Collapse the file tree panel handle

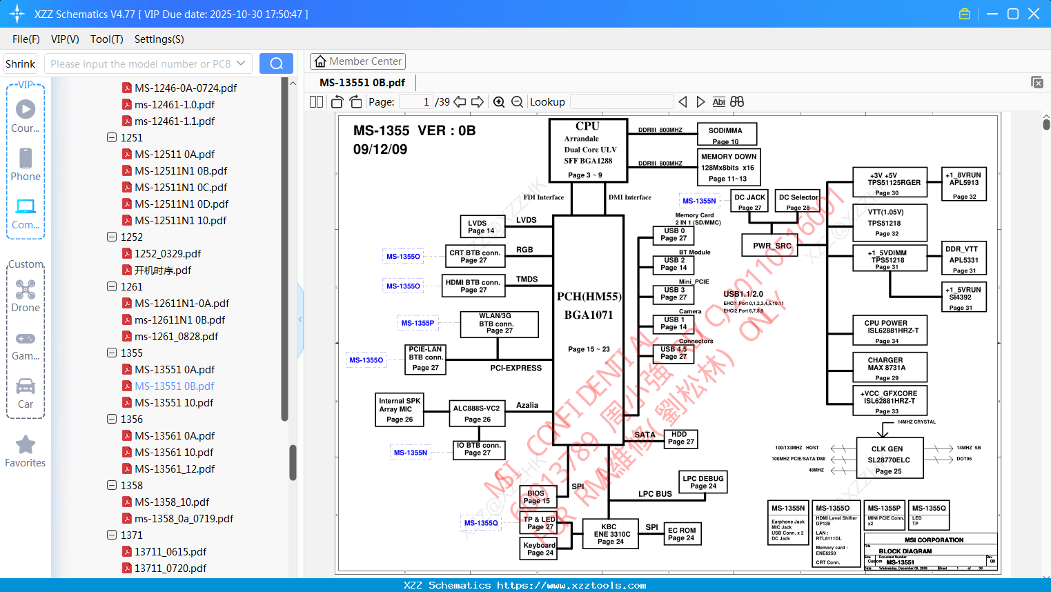tap(300, 319)
